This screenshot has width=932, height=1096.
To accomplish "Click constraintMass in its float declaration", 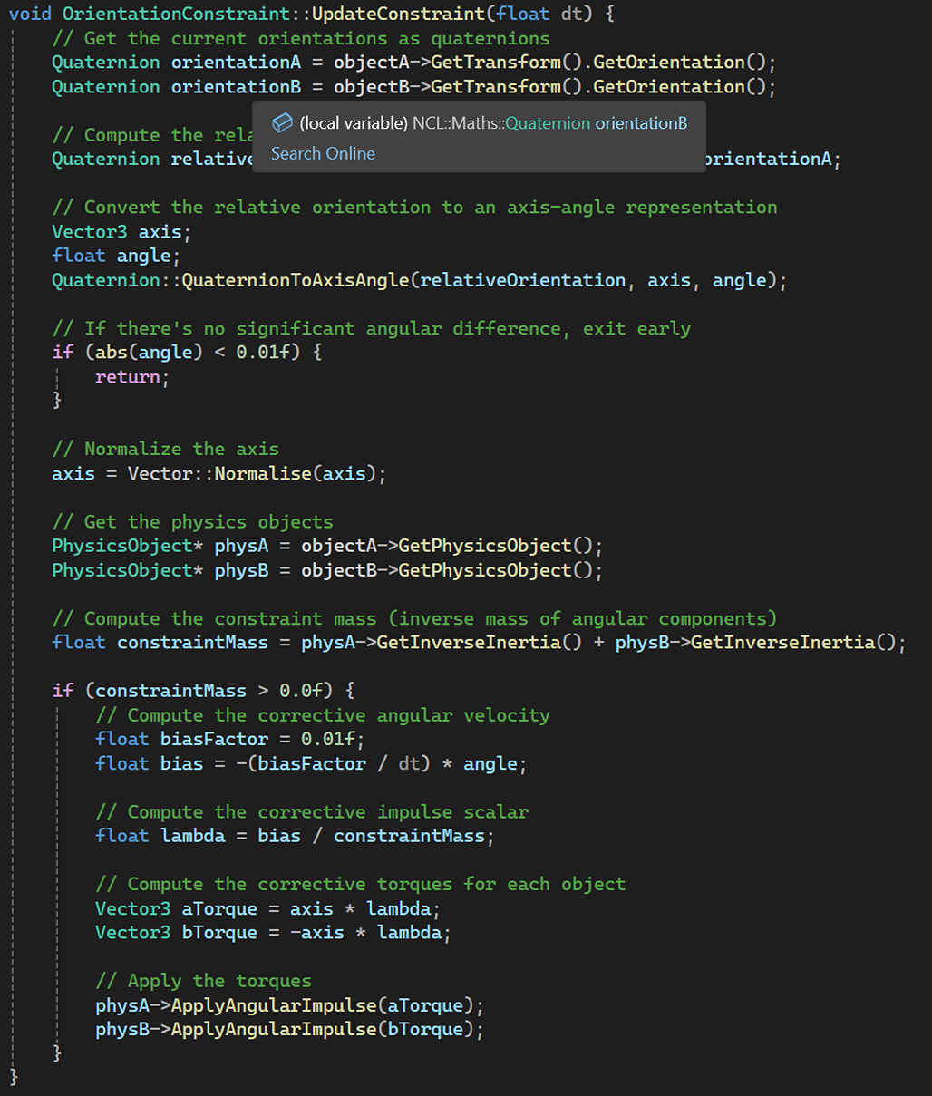I will (192, 643).
